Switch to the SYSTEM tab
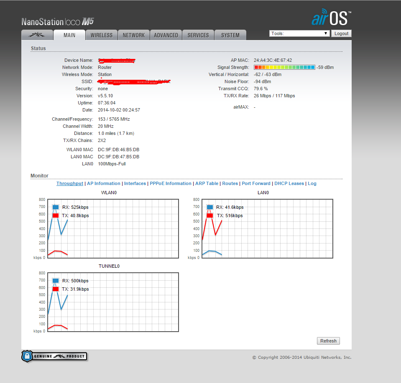This screenshot has width=401, height=383. 230,35
